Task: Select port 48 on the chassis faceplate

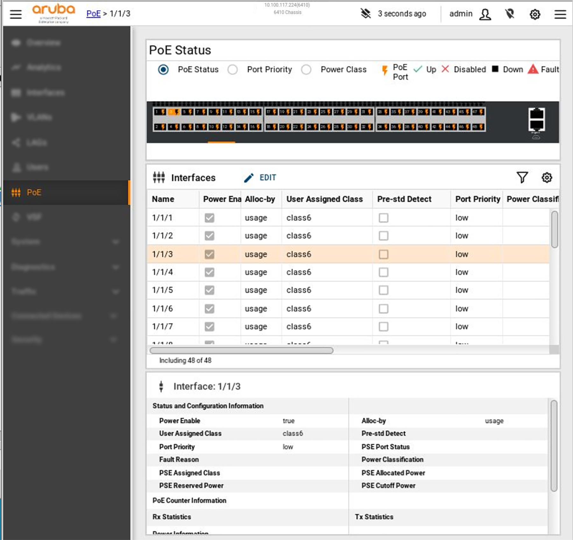Action: (x=478, y=127)
